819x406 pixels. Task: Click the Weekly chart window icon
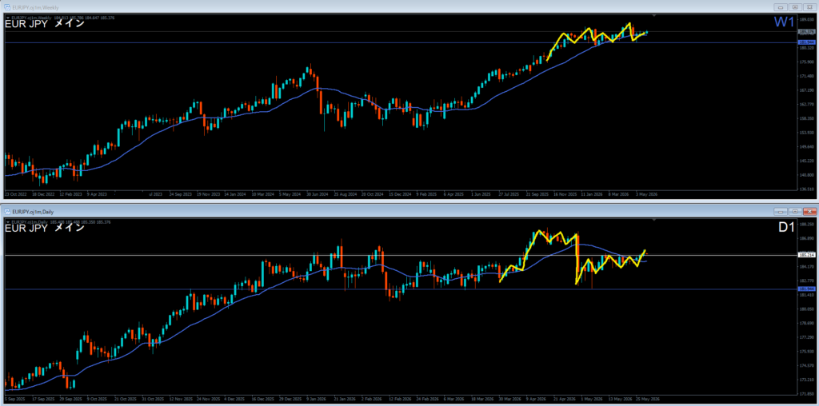7,8
